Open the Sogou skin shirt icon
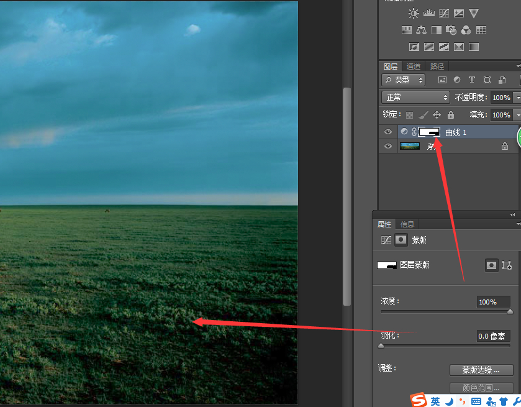This screenshot has height=407, width=521. [504, 401]
